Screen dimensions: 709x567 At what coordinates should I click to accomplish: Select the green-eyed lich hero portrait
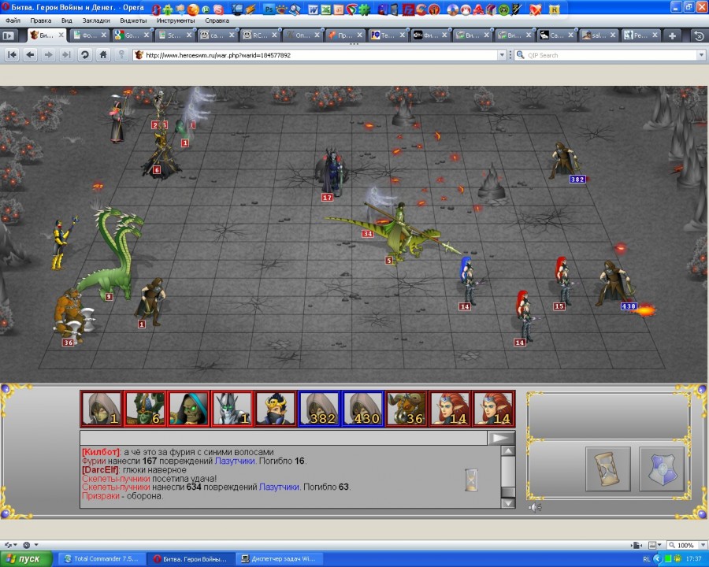coord(188,409)
